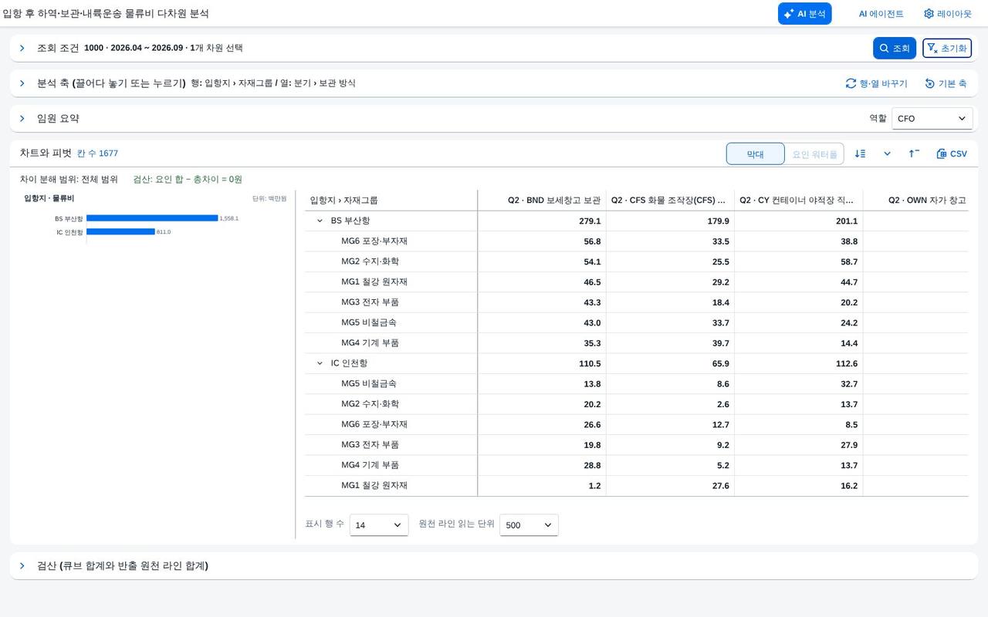Expand the 검산 reconciliation section
Viewport: 988px width, 617px height.
point(22,566)
